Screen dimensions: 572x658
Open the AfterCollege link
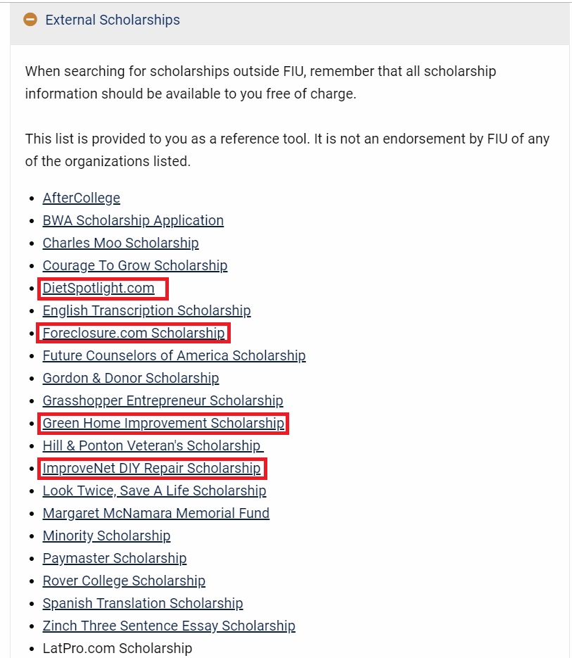[82, 198]
